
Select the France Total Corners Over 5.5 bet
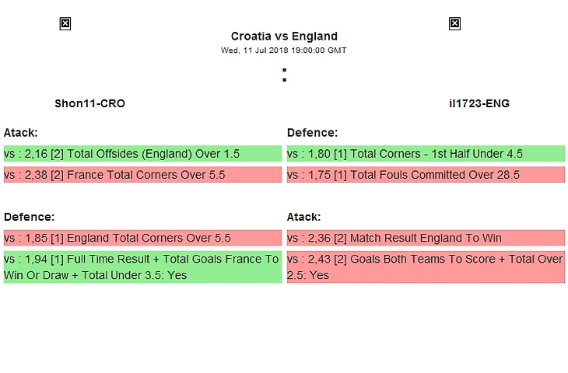point(142,175)
